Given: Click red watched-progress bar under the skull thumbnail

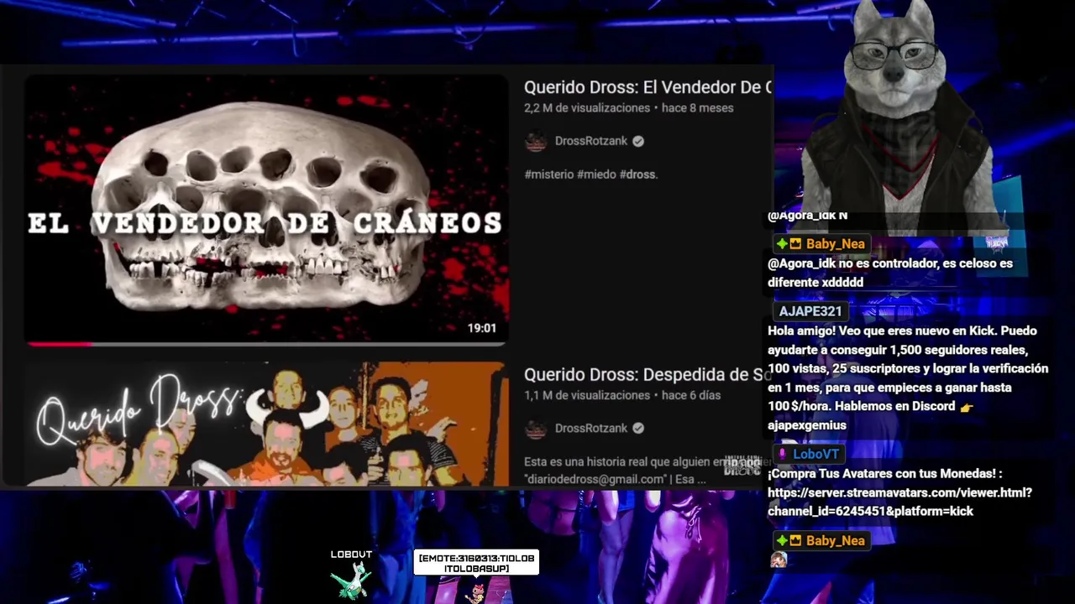Looking at the screenshot, I should [x=59, y=343].
